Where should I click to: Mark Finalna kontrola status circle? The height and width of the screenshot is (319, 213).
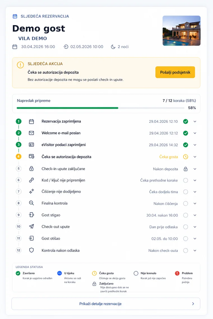pos(186,203)
